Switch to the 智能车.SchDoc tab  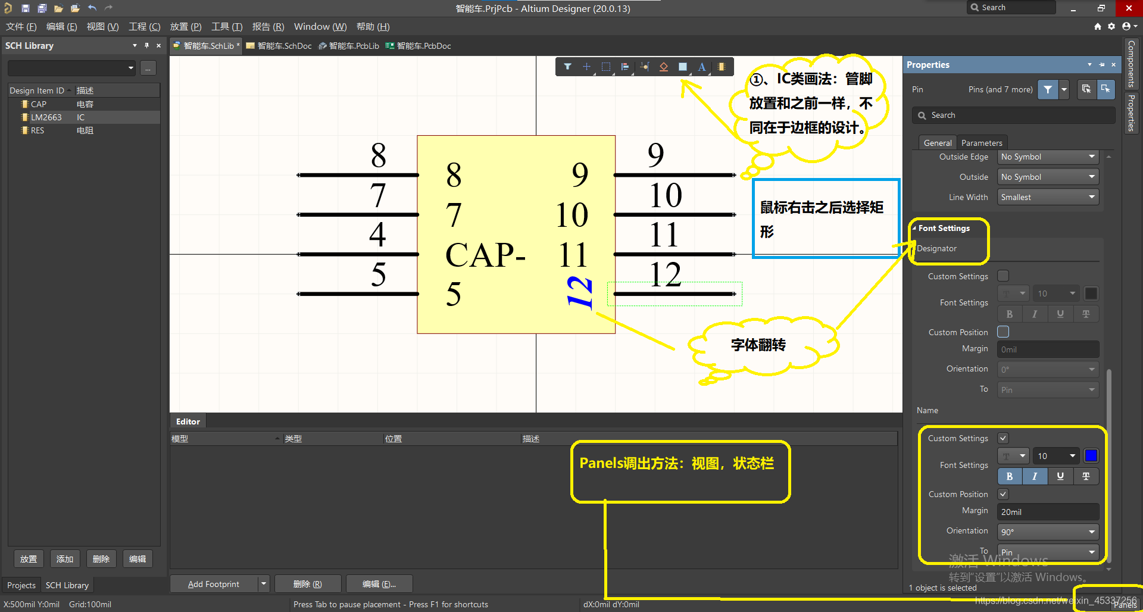pyautogui.click(x=279, y=46)
